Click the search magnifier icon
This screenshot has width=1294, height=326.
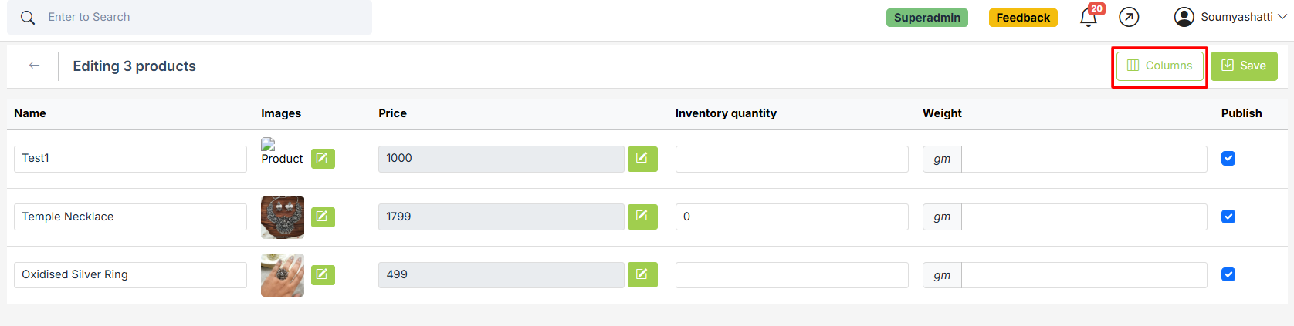coord(28,18)
